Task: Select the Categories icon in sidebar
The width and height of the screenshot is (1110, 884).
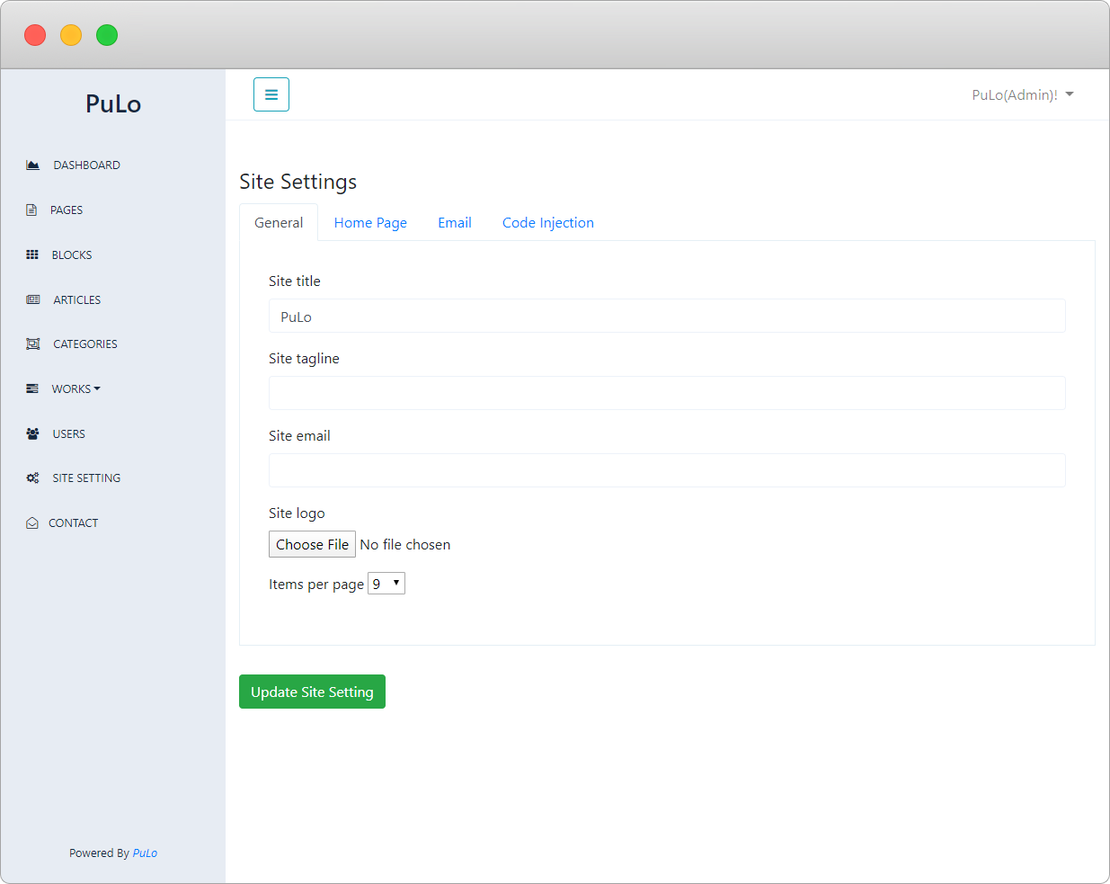Action: (31, 344)
